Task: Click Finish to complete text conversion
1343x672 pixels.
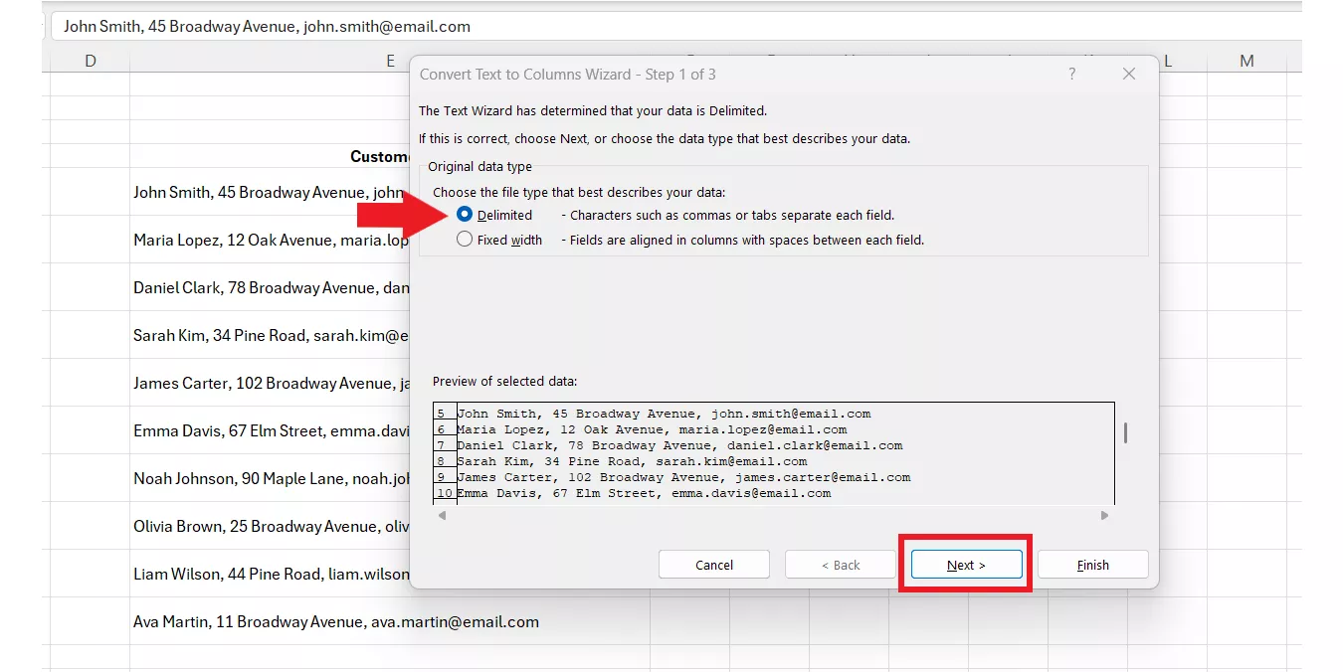Action: [x=1092, y=564]
